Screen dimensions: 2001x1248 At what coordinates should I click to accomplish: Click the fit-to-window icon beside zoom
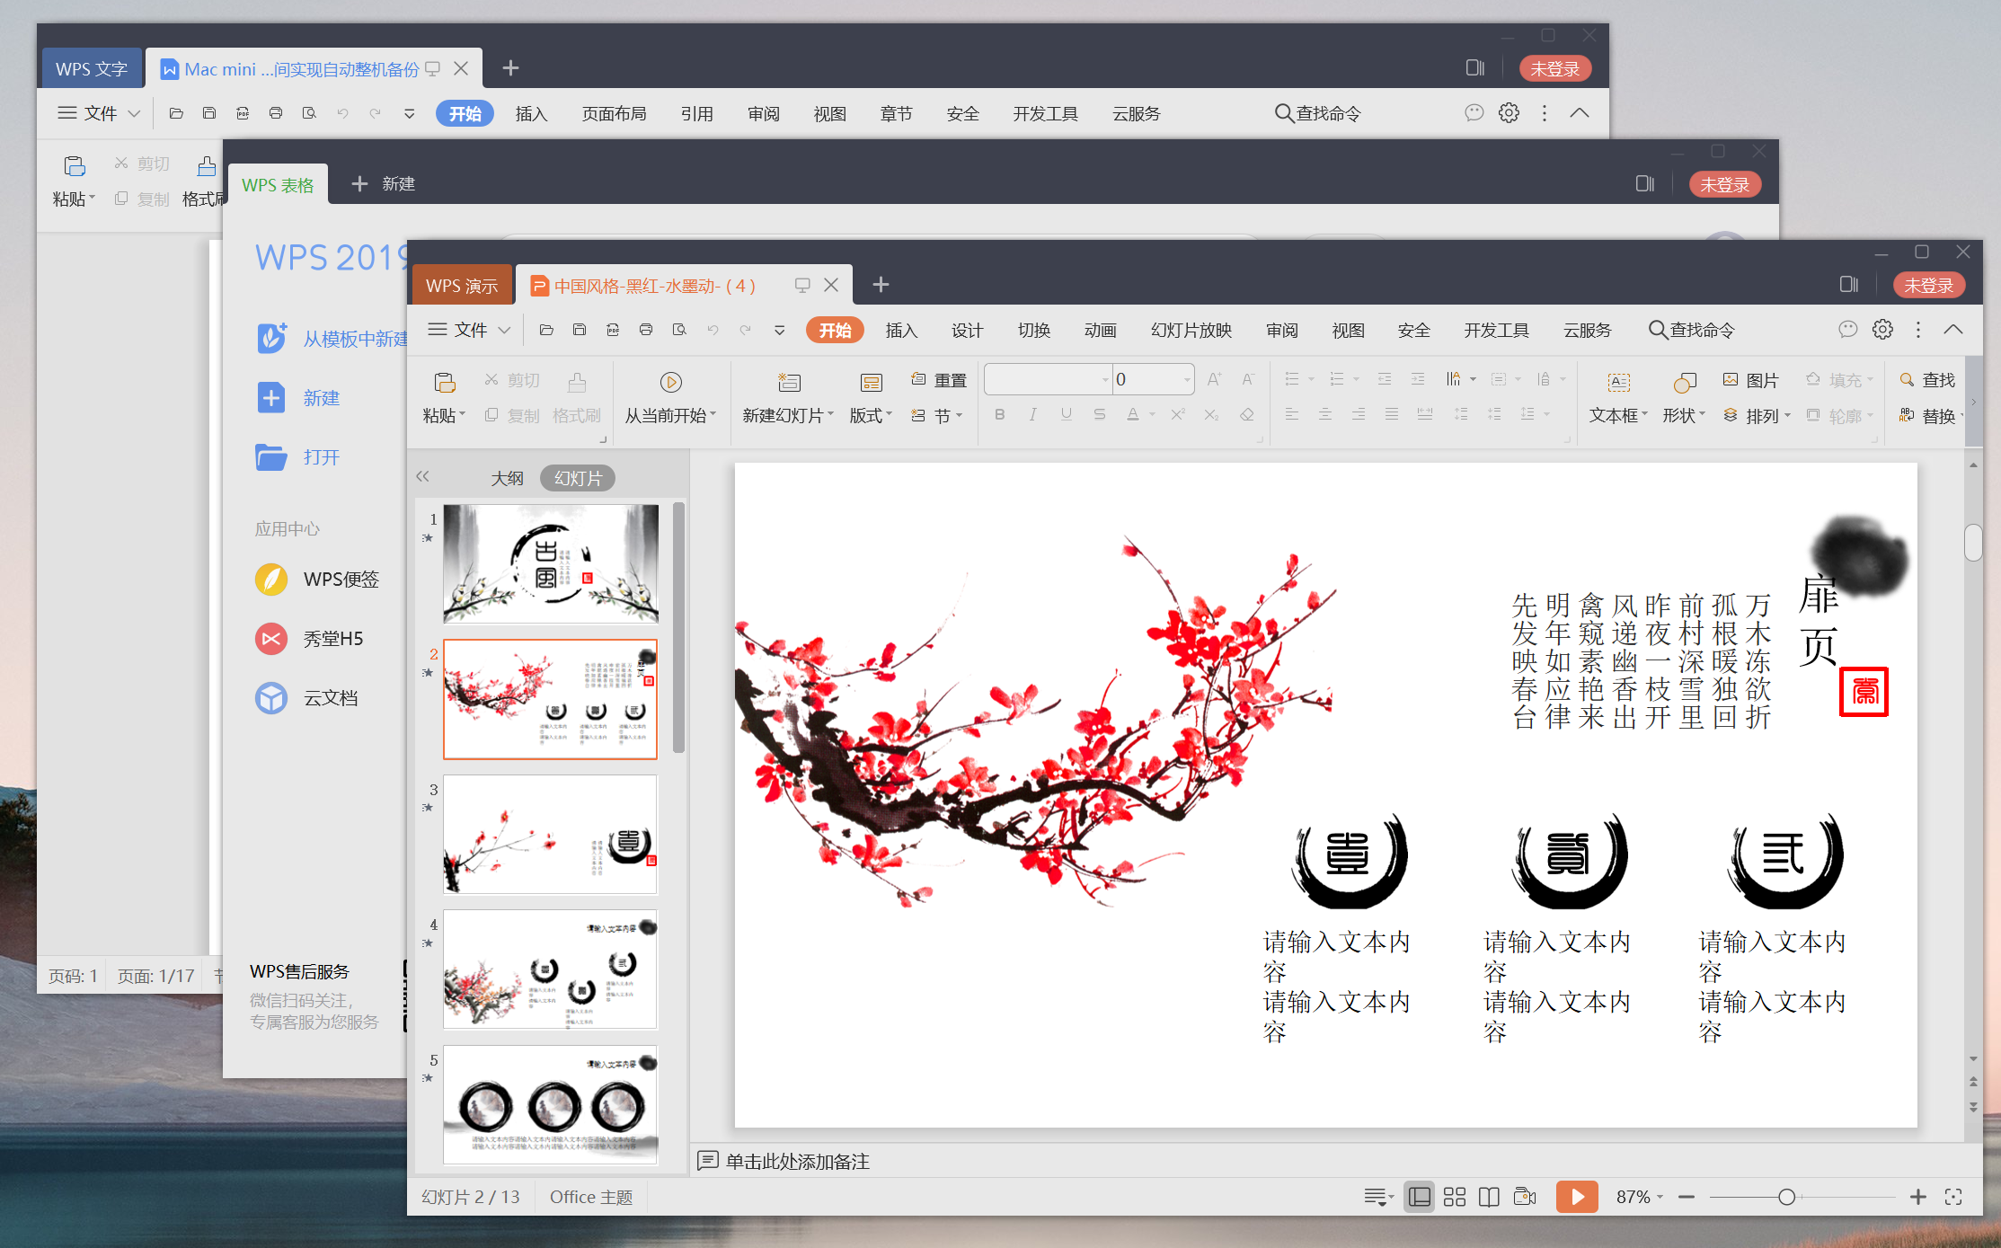[1953, 1197]
